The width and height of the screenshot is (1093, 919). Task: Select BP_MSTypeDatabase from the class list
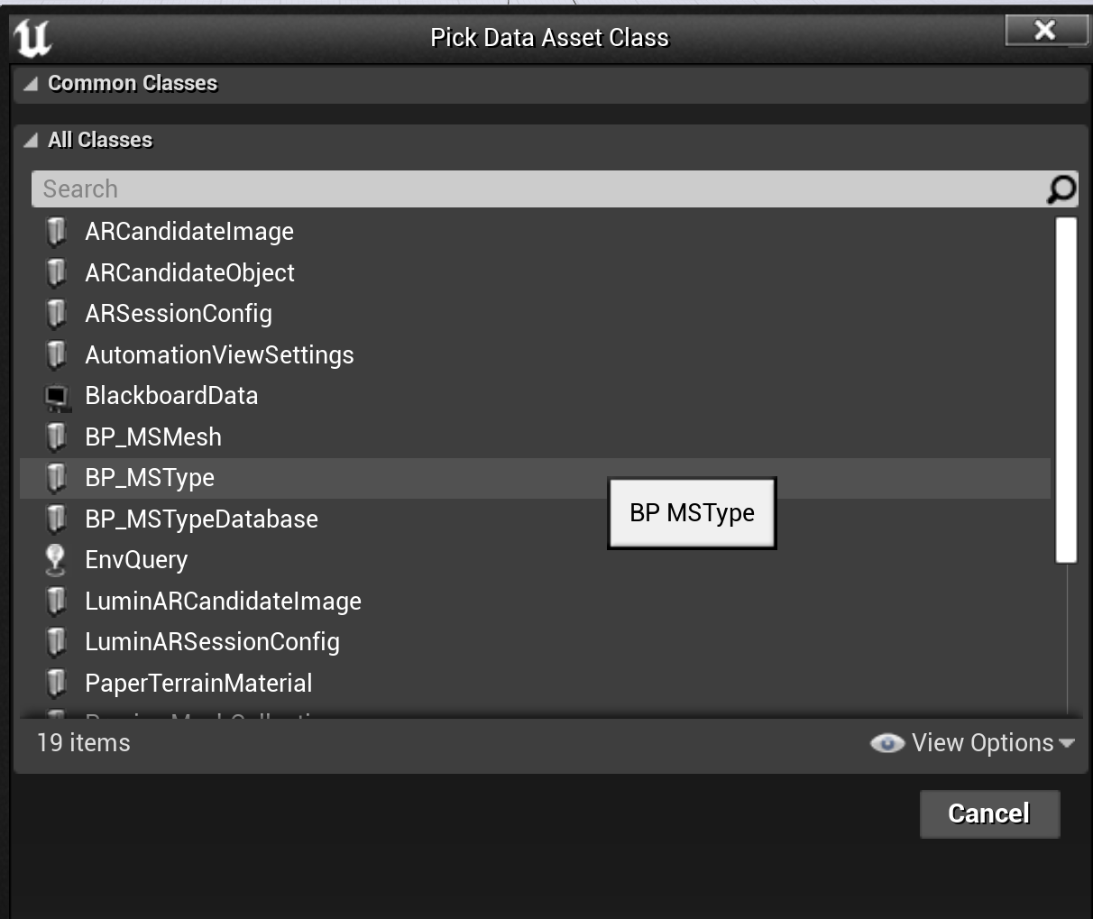tap(201, 519)
